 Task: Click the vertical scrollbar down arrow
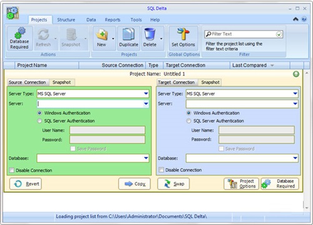pyautogui.click(x=307, y=207)
